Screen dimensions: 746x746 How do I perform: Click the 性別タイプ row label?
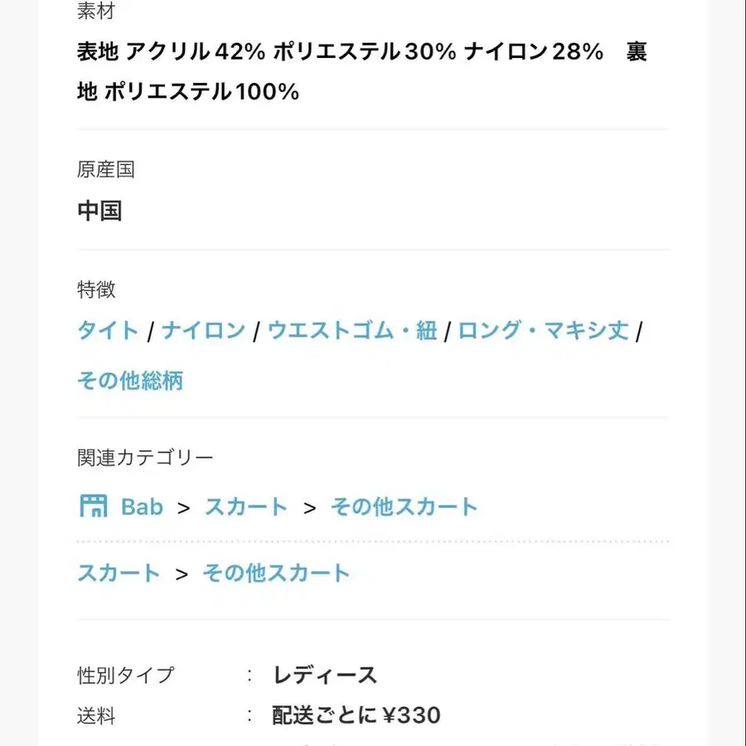[x=126, y=675]
